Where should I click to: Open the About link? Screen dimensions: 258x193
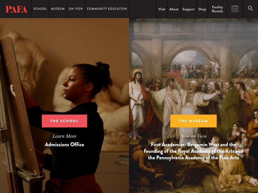[174, 9]
